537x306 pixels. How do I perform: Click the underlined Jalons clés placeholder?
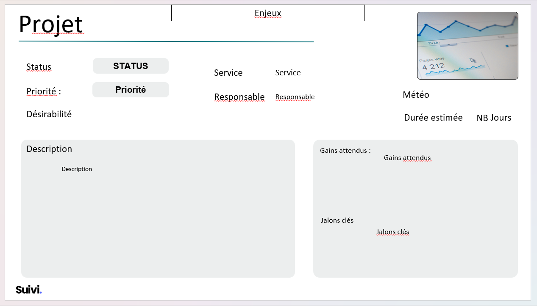pos(392,232)
